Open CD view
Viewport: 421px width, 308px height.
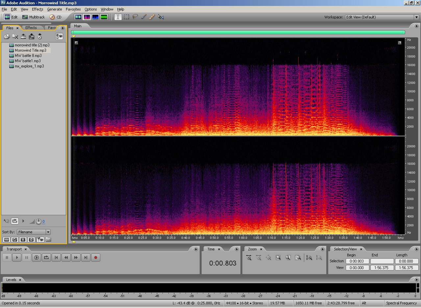click(56, 17)
